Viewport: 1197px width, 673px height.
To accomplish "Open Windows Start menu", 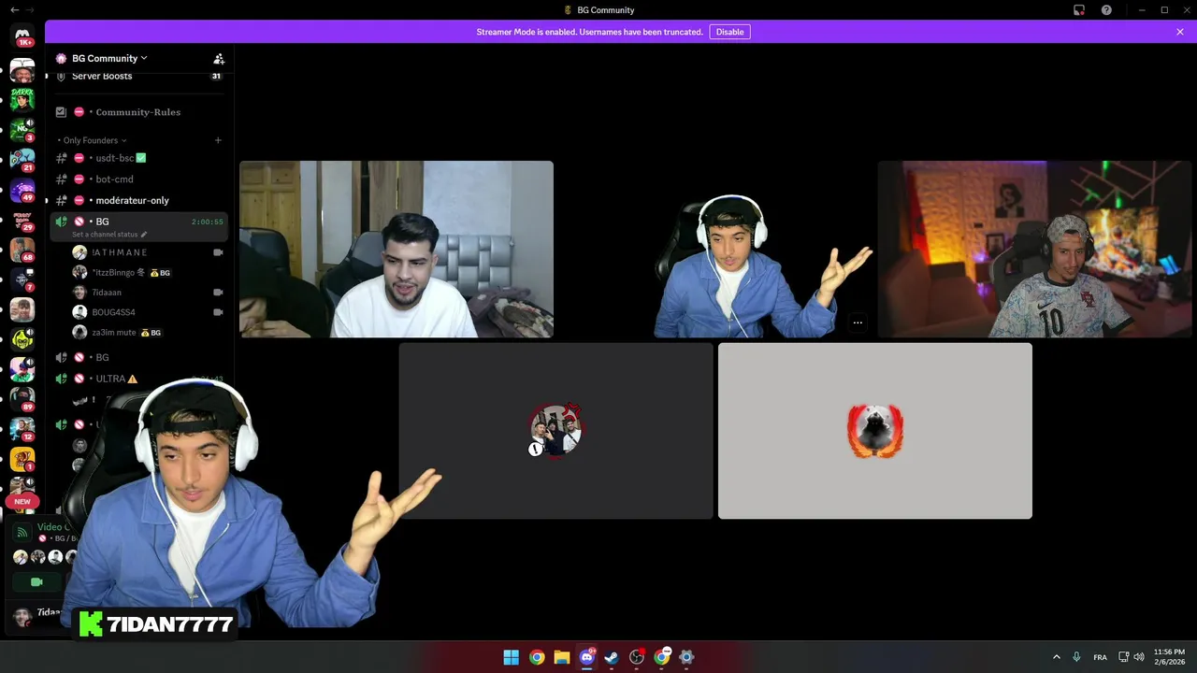I will 512,657.
